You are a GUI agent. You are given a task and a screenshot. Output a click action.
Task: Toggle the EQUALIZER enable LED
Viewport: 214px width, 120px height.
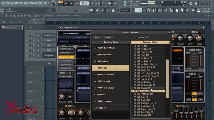177,106
